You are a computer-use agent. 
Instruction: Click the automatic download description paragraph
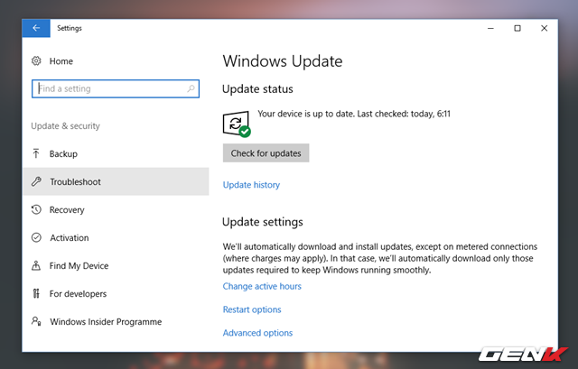tap(380, 258)
